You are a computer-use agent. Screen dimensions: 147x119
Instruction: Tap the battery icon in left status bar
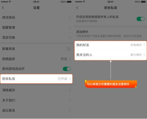point(69,2)
